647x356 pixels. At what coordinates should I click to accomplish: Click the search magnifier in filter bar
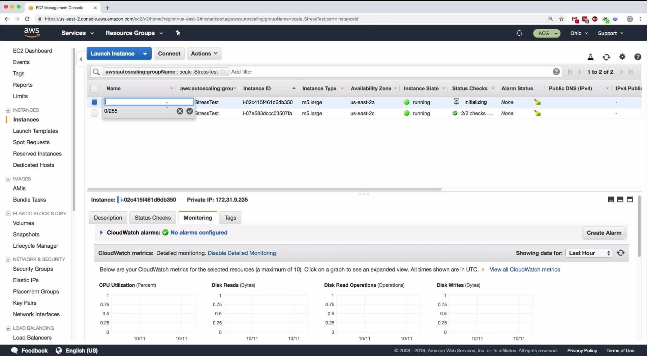click(96, 72)
